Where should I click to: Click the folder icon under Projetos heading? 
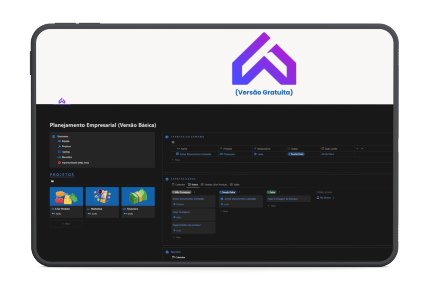tap(52, 181)
